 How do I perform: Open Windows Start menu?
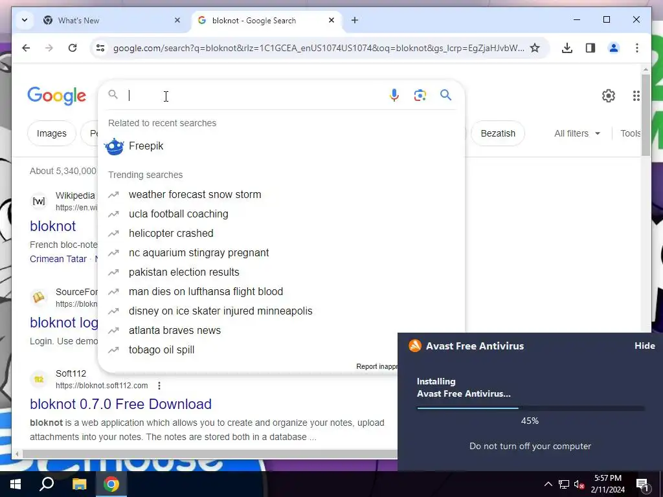coord(16,484)
